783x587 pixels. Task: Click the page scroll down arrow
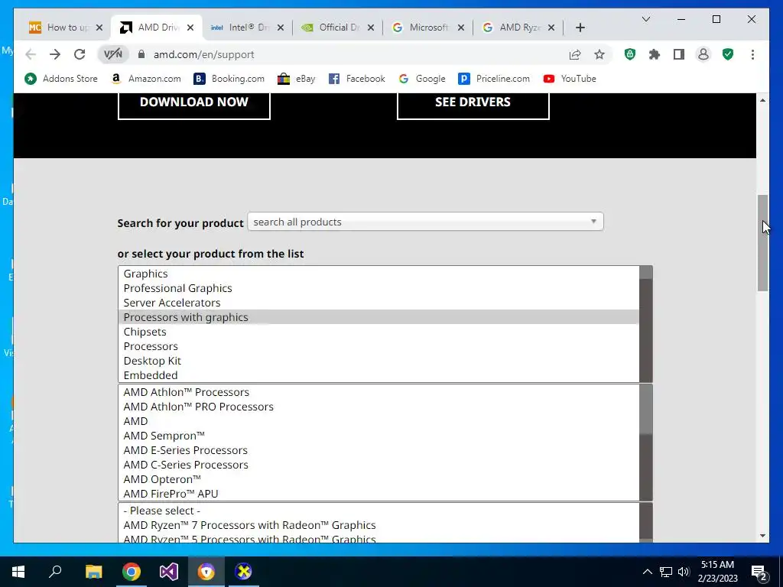[762, 536]
